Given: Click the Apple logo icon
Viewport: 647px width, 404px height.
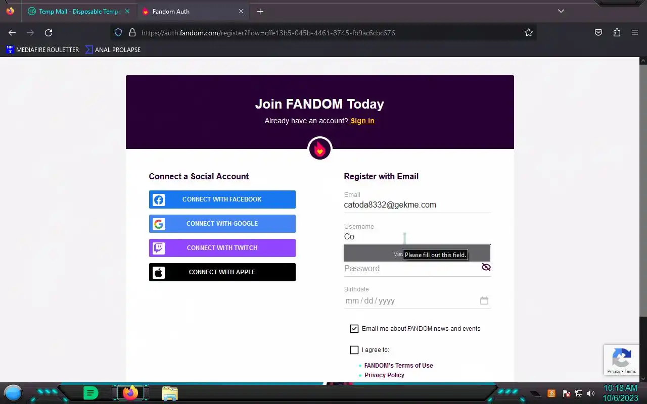Looking at the screenshot, I should 159,273.
